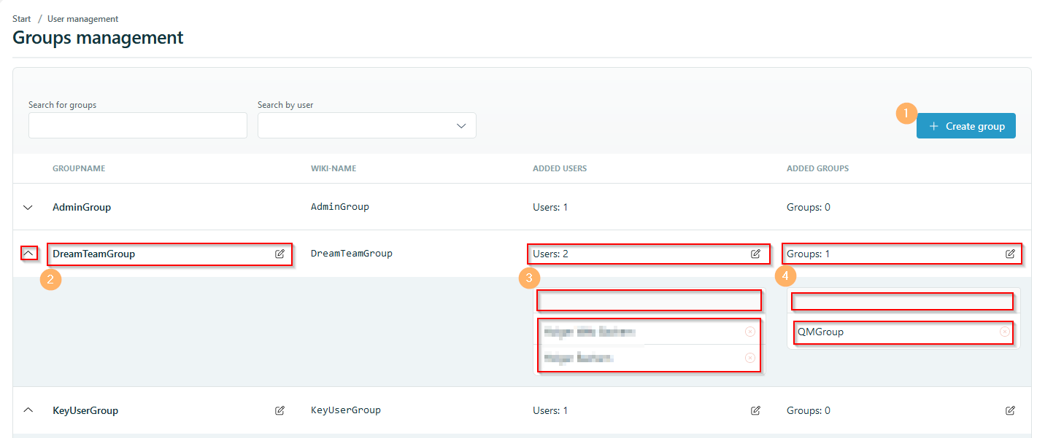Open the Start breadcrumb link
The image size is (1037, 438).
(21, 18)
